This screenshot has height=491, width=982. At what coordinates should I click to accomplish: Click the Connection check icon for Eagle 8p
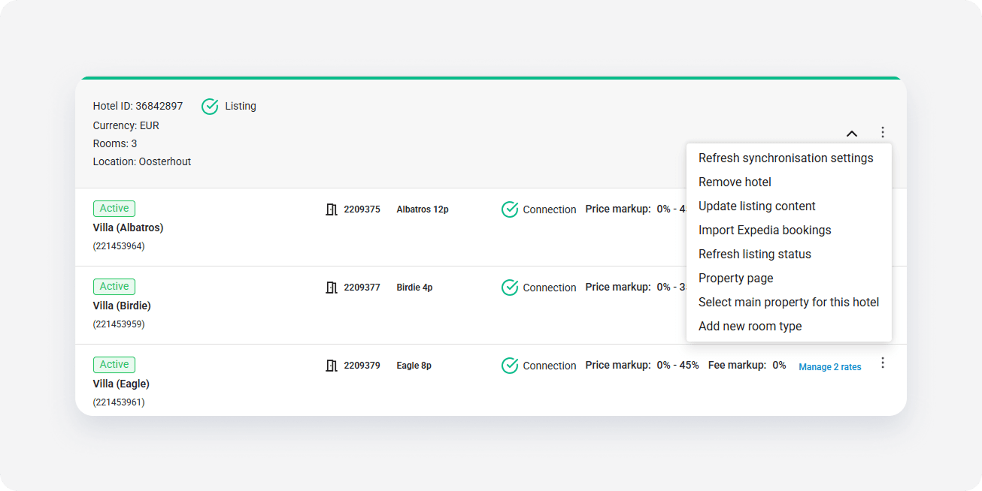pyautogui.click(x=510, y=366)
